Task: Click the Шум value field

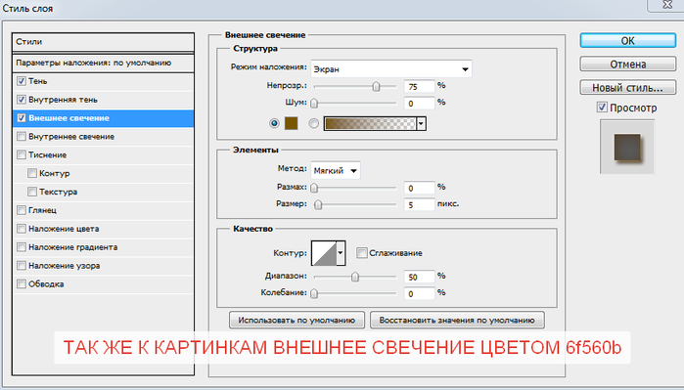Action: [x=419, y=104]
